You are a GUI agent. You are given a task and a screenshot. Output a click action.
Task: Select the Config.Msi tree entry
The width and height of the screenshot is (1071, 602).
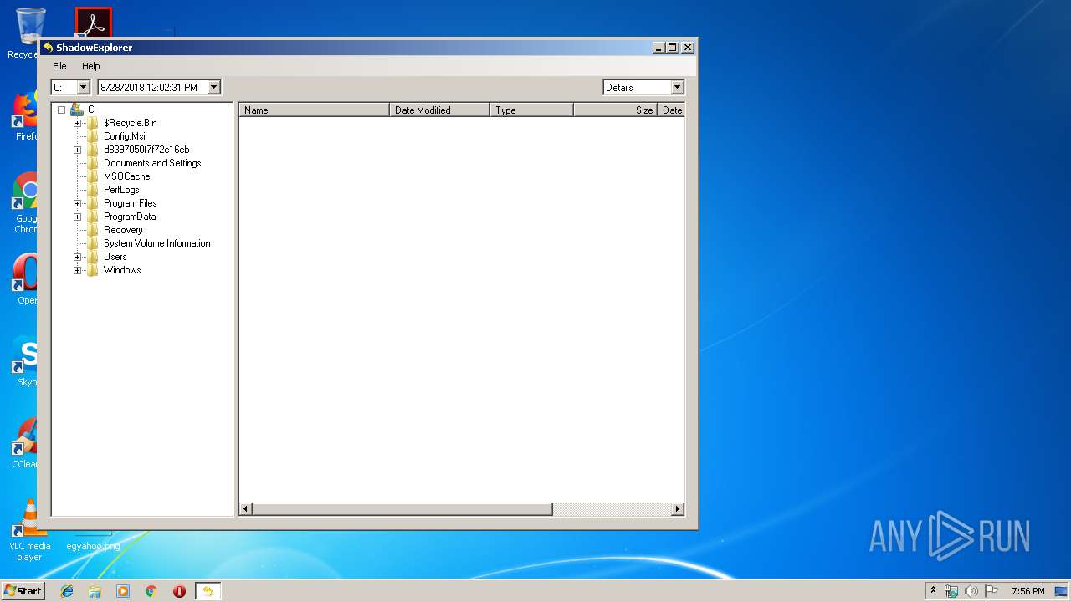[124, 136]
